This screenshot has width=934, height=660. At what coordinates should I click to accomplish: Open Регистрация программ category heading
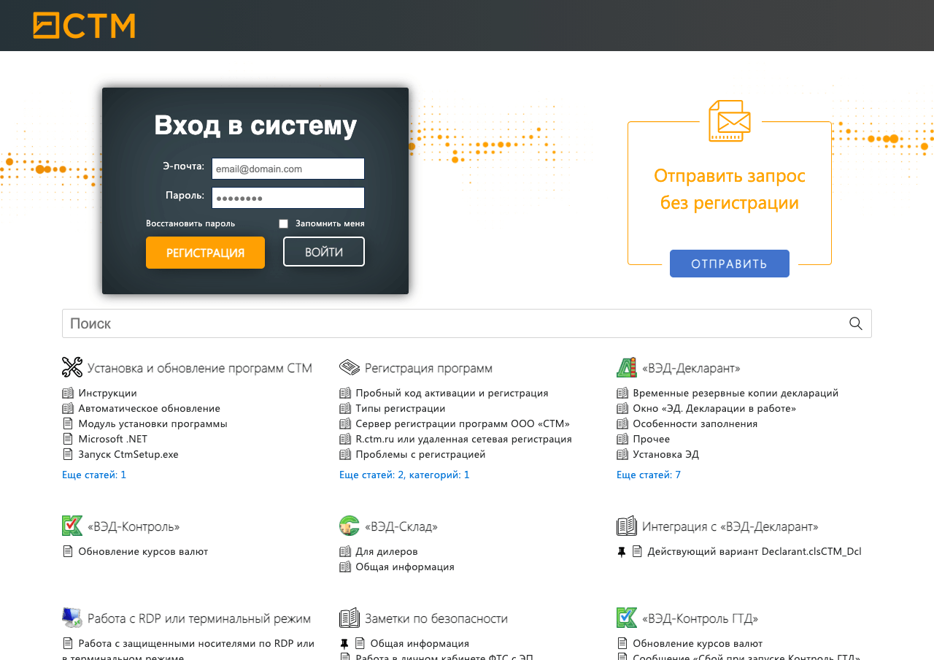428,368
